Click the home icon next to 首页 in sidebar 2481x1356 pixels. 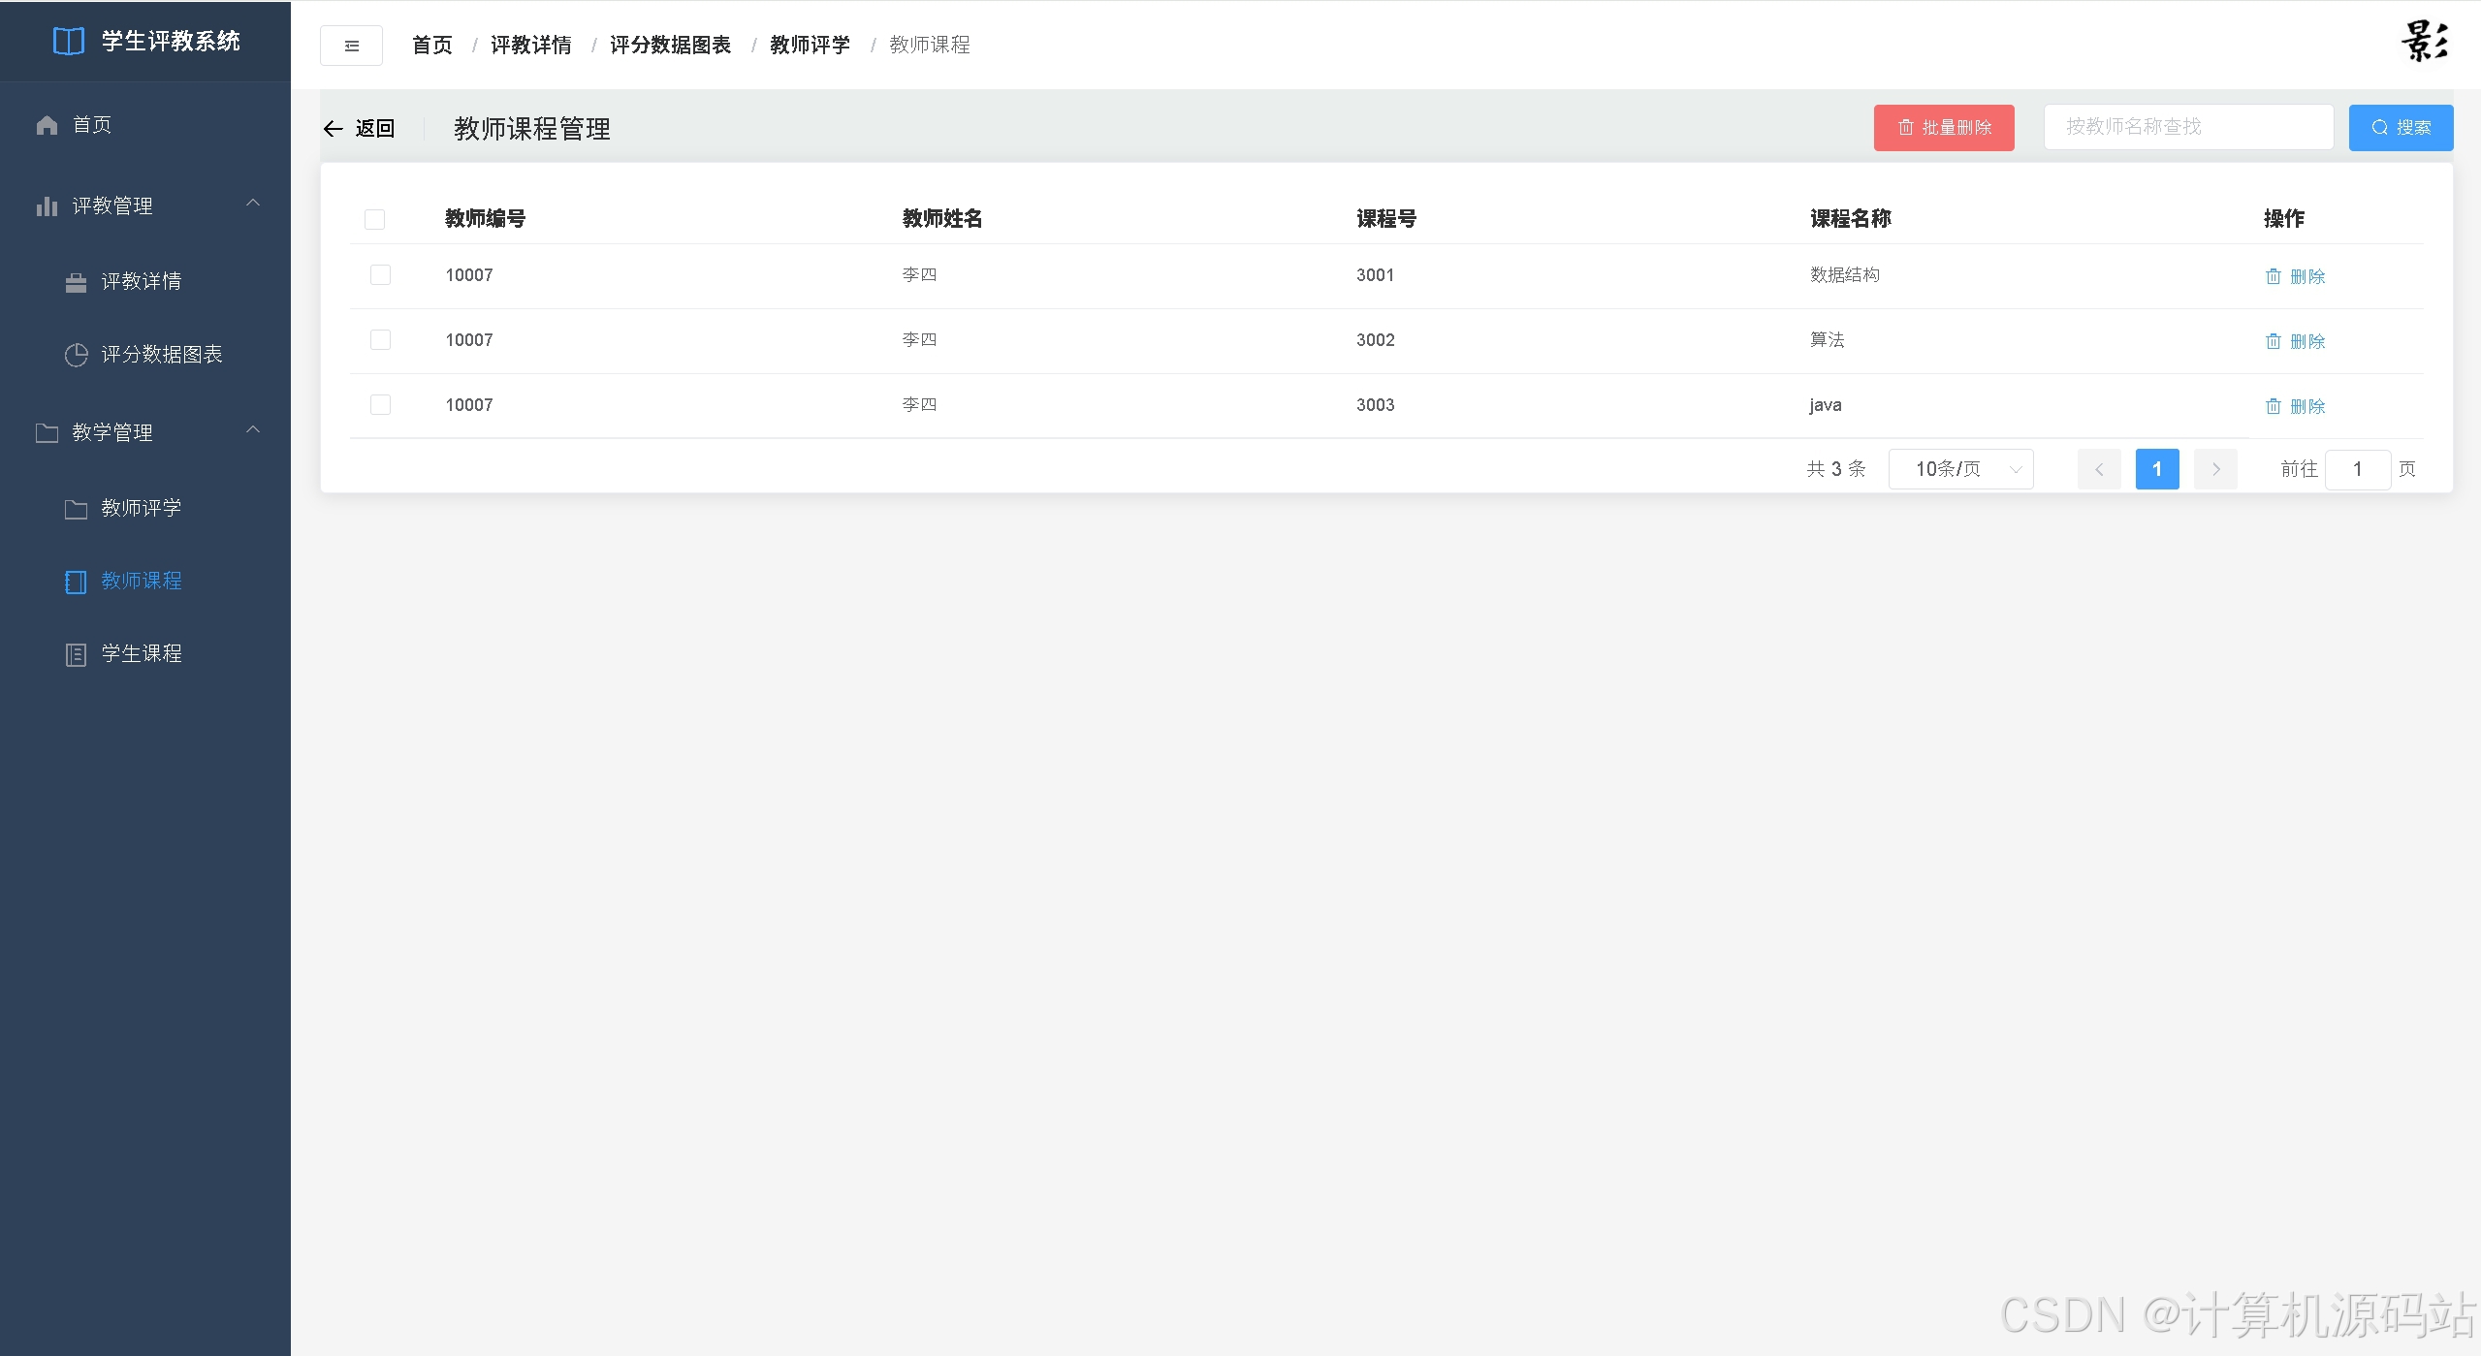tap(47, 125)
